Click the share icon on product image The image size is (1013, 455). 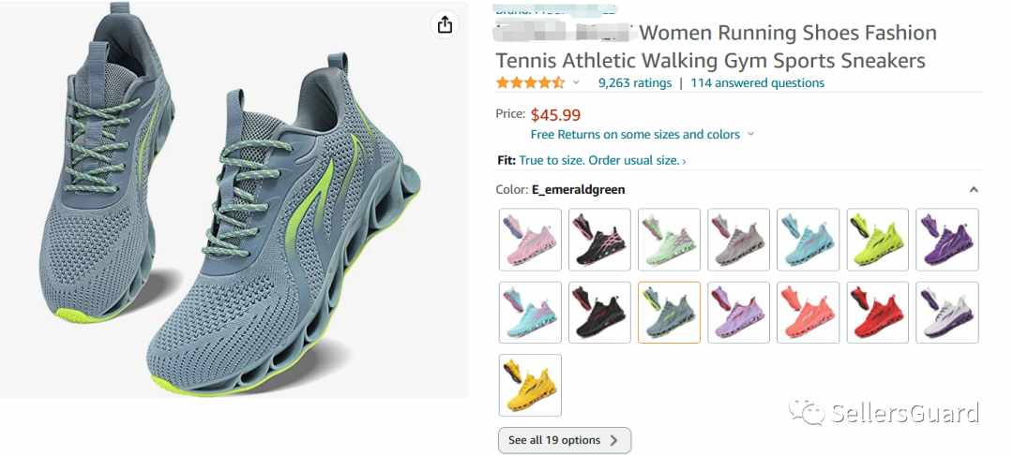coord(445,25)
